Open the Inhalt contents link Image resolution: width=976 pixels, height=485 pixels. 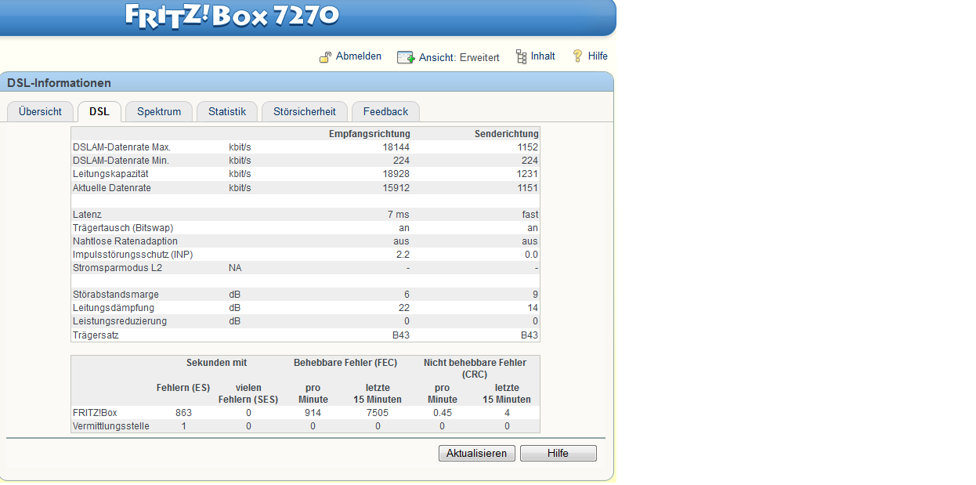[543, 56]
